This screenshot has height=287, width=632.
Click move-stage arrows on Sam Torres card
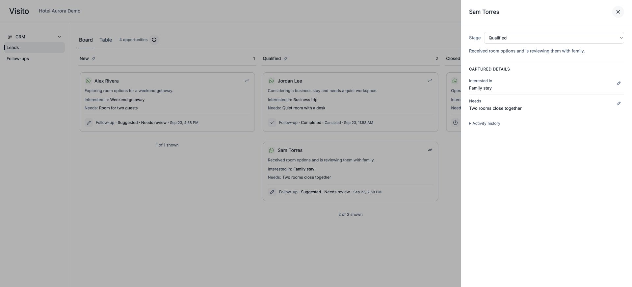point(430,150)
